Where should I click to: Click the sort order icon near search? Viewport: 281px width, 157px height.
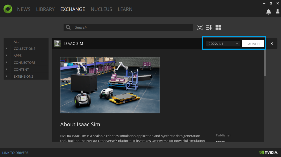209,27
